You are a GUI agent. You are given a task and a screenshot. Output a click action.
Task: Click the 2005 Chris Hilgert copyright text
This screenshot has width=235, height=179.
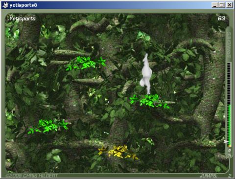pos(31,176)
